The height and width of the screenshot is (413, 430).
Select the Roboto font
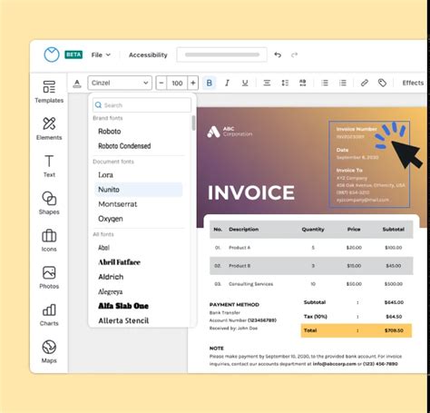[x=110, y=132]
